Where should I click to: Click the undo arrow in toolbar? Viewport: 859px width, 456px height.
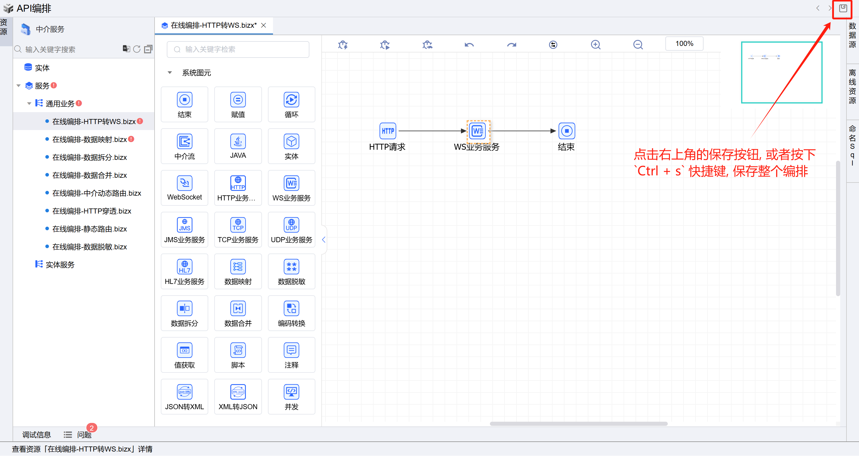click(x=469, y=44)
